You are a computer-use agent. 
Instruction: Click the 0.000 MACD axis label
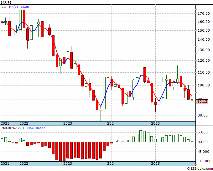click(x=203, y=142)
